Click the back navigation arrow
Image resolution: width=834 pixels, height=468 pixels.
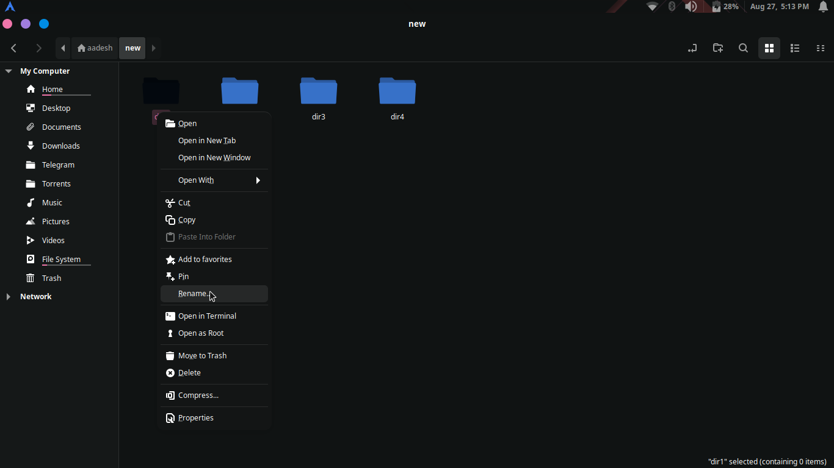13,48
